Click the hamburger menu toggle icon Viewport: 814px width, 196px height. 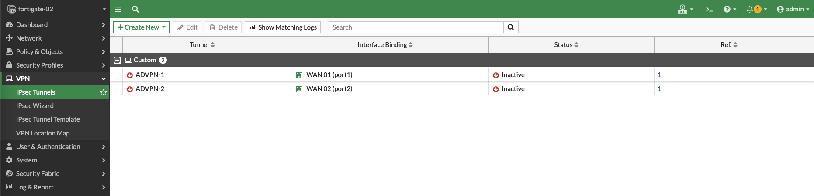click(x=118, y=9)
